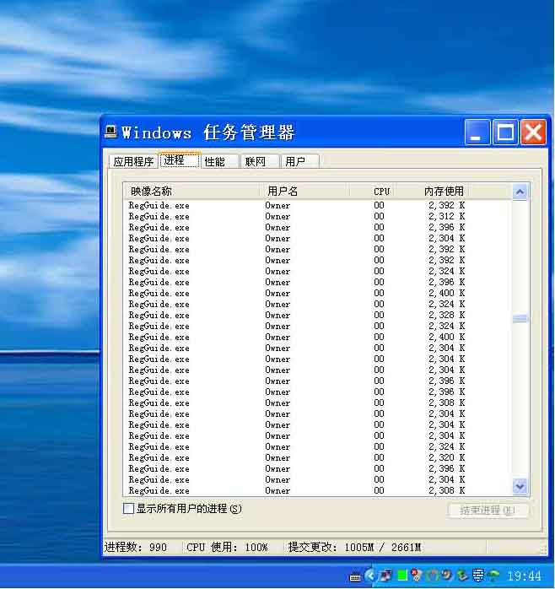Click the process list scrollbar down arrow
Screen dimensions: 555x589
(520, 486)
